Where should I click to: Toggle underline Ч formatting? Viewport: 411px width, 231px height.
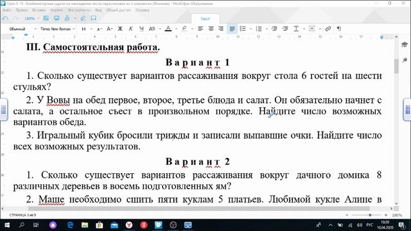click(x=141, y=29)
